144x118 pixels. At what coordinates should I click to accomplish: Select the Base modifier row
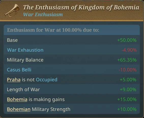72,40
